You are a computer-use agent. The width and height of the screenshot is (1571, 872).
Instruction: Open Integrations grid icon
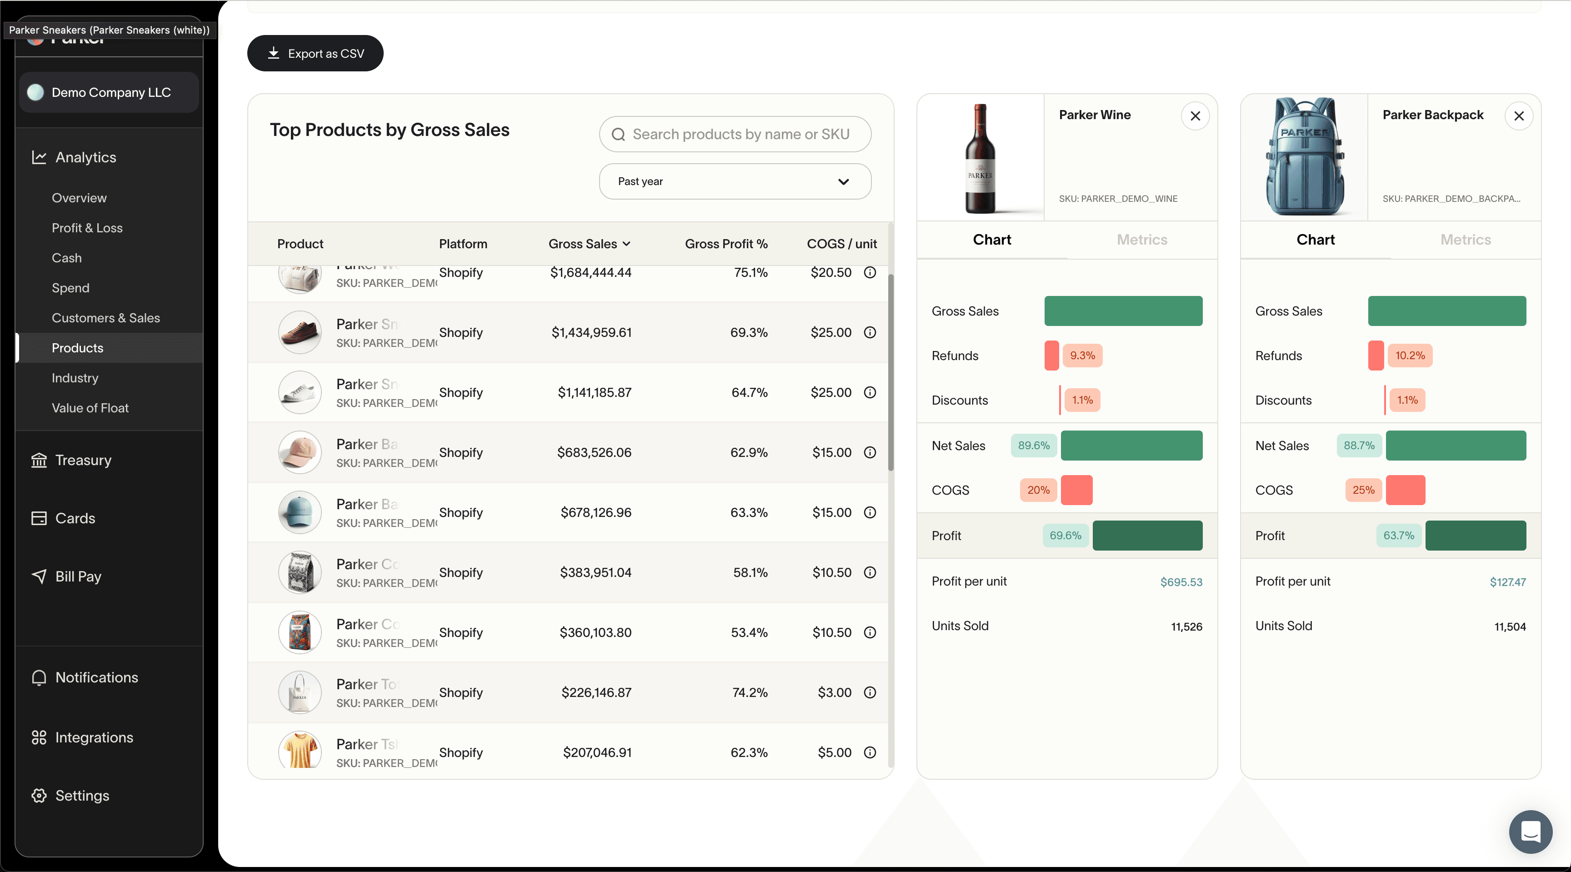point(39,737)
